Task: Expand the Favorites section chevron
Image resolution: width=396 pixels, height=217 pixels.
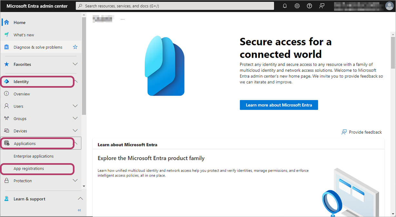Action: point(75,64)
